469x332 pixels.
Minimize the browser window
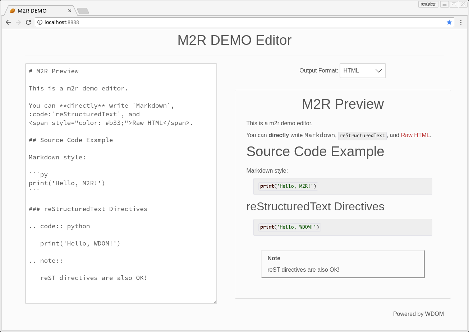[445, 4]
